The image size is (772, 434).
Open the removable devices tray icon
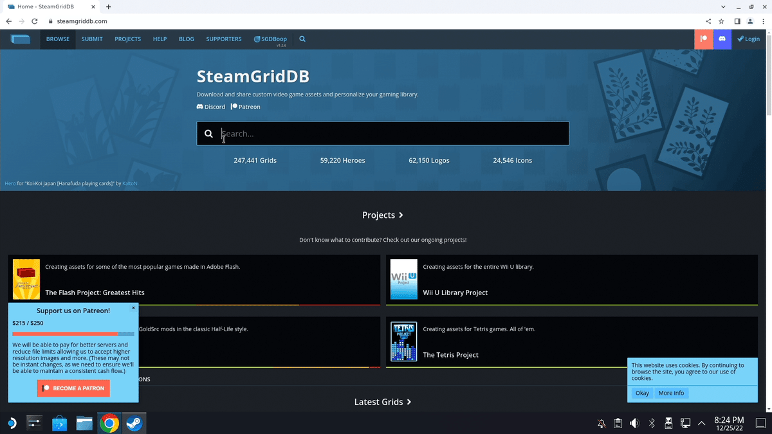pyautogui.click(x=668, y=423)
